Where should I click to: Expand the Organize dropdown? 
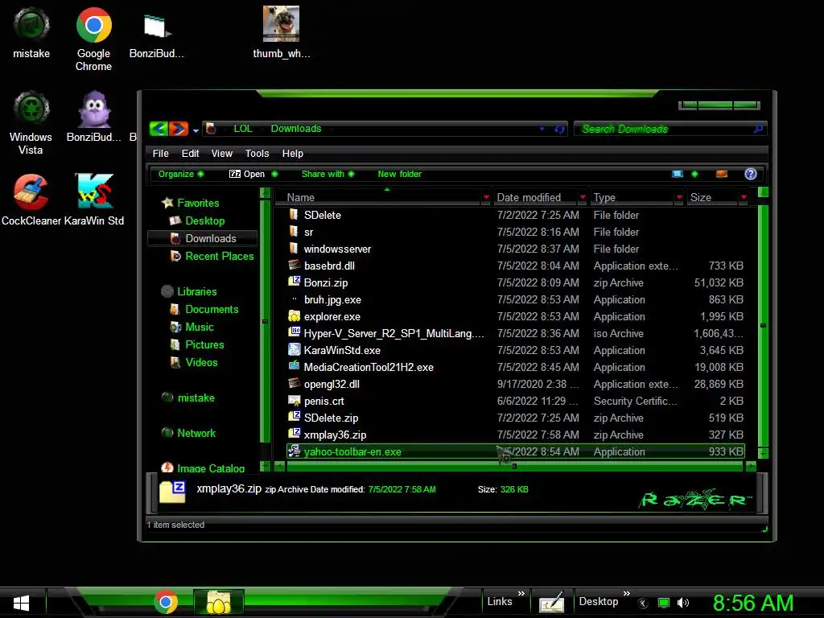[181, 174]
